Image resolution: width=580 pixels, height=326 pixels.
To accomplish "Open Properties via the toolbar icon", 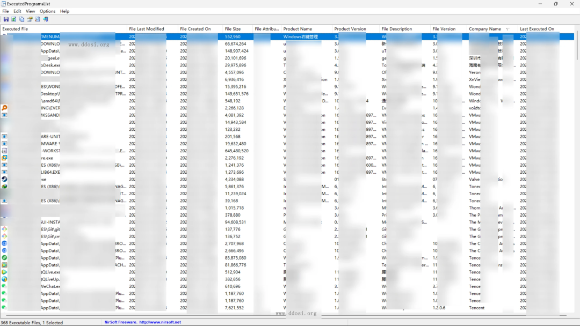I will [x=30, y=19].
